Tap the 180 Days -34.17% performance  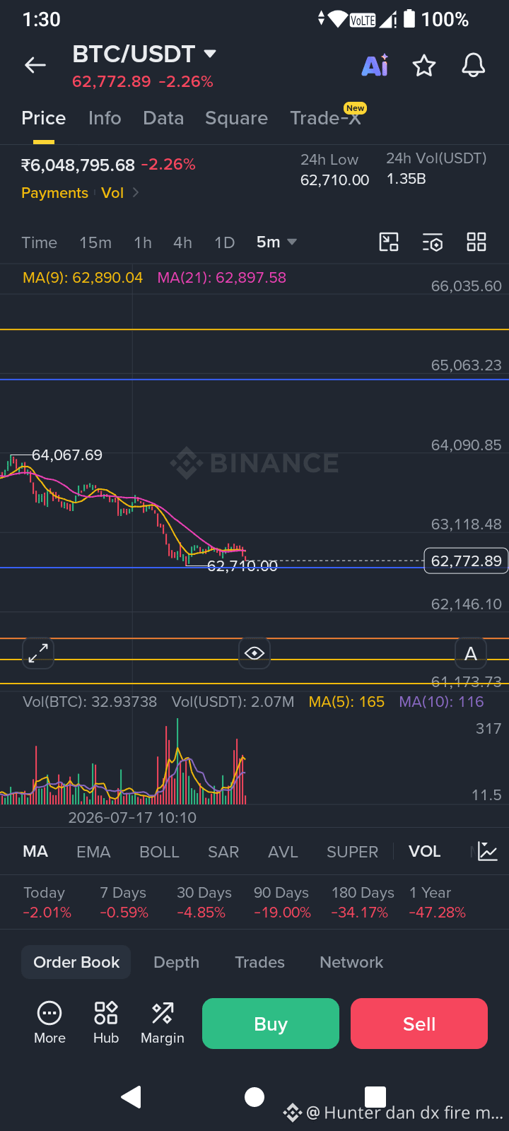(362, 903)
